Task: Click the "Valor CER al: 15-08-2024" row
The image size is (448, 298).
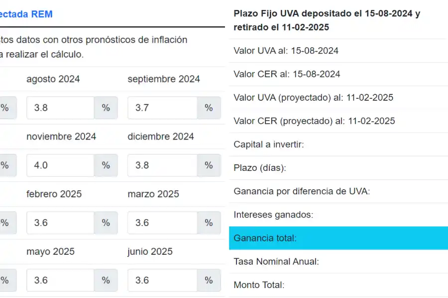Action: pos(338,74)
